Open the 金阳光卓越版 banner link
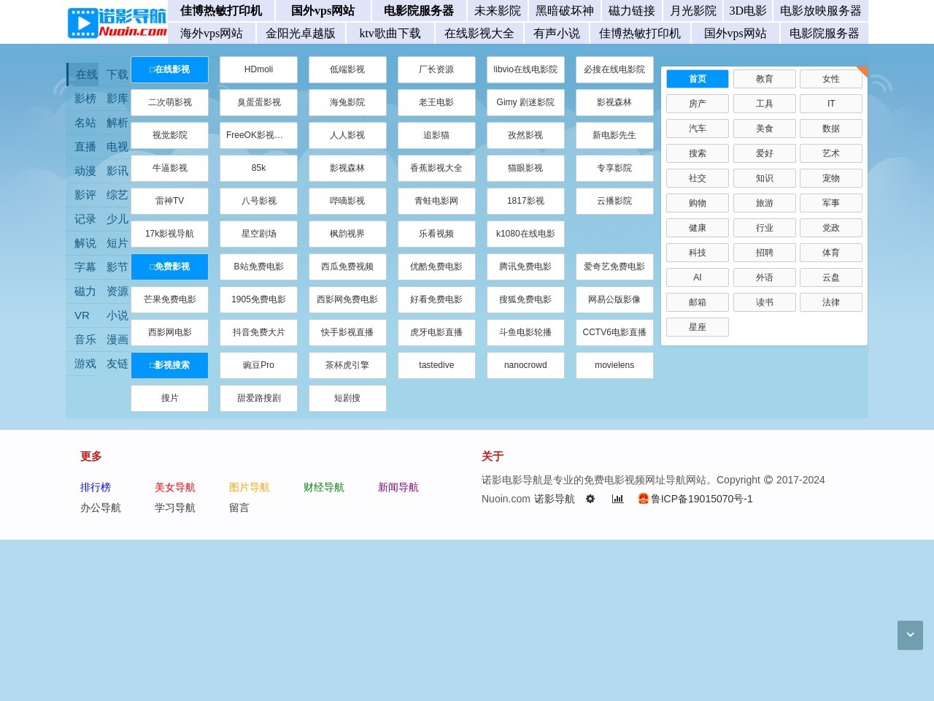934x701 pixels. click(x=301, y=34)
